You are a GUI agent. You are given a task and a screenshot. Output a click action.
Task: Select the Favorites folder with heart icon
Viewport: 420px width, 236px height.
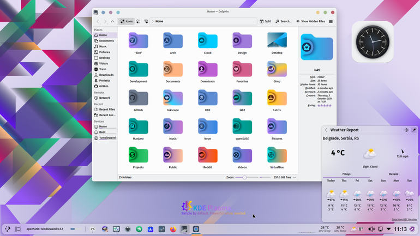pyautogui.click(x=242, y=69)
